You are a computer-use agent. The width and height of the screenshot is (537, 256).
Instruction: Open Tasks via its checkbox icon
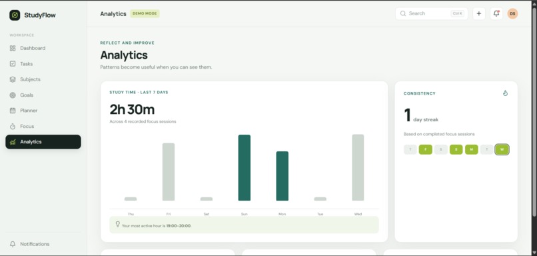tap(13, 64)
